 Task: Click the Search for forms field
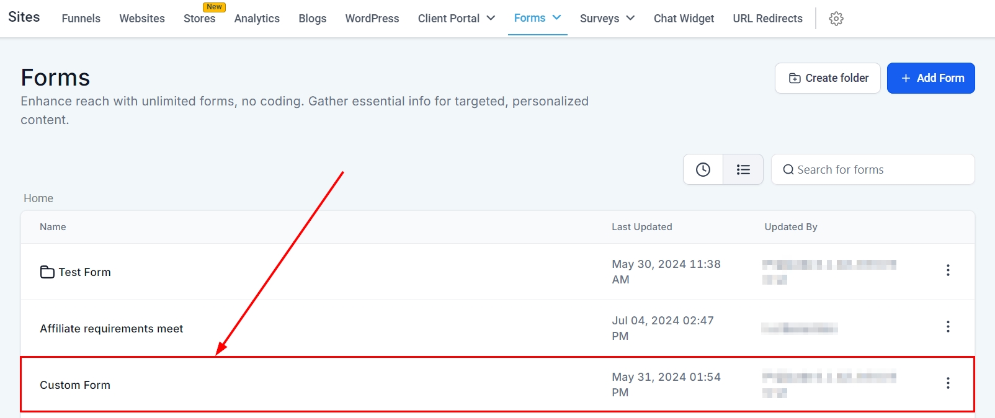(881, 170)
